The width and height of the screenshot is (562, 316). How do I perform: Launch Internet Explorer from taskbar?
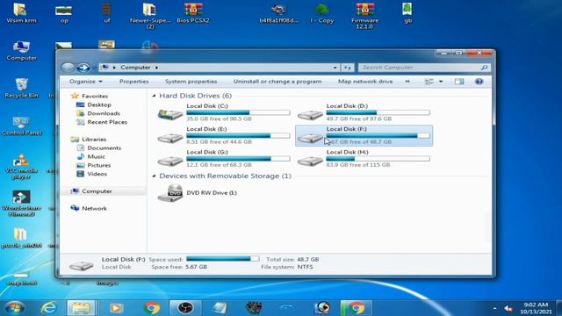click(49, 308)
